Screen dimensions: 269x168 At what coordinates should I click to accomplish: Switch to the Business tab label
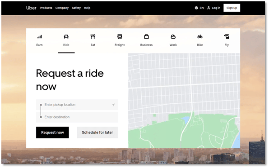click(146, 45)
